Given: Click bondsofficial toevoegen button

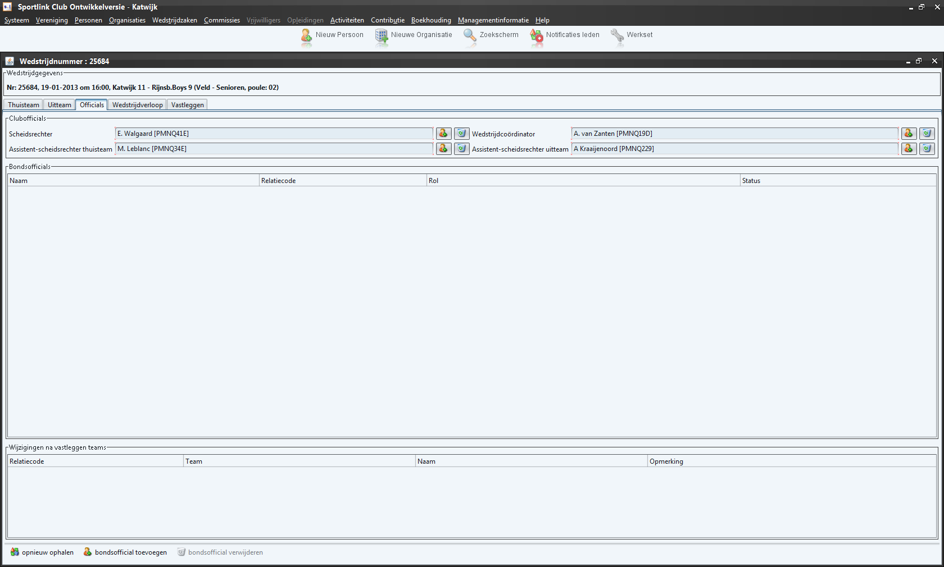Looking at the screenshot, I should (125, 552).
